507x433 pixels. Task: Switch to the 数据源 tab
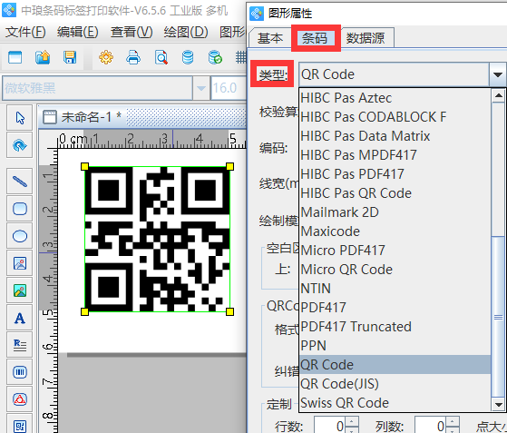coord(366,38)
